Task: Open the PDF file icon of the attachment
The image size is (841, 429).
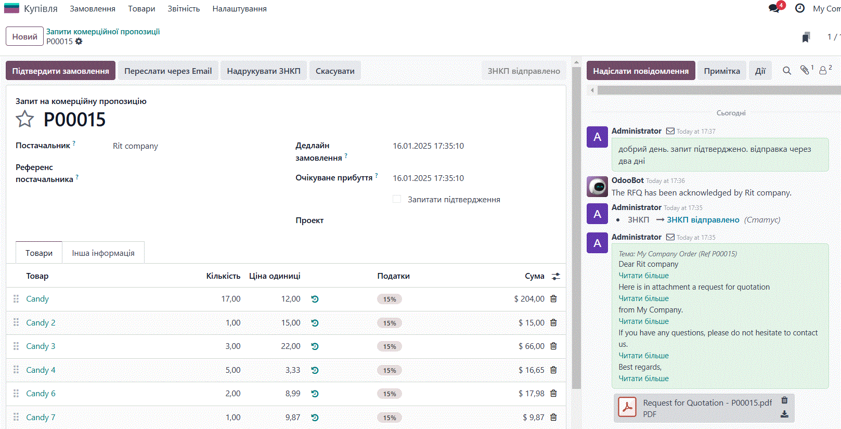Action: point(627,408)
